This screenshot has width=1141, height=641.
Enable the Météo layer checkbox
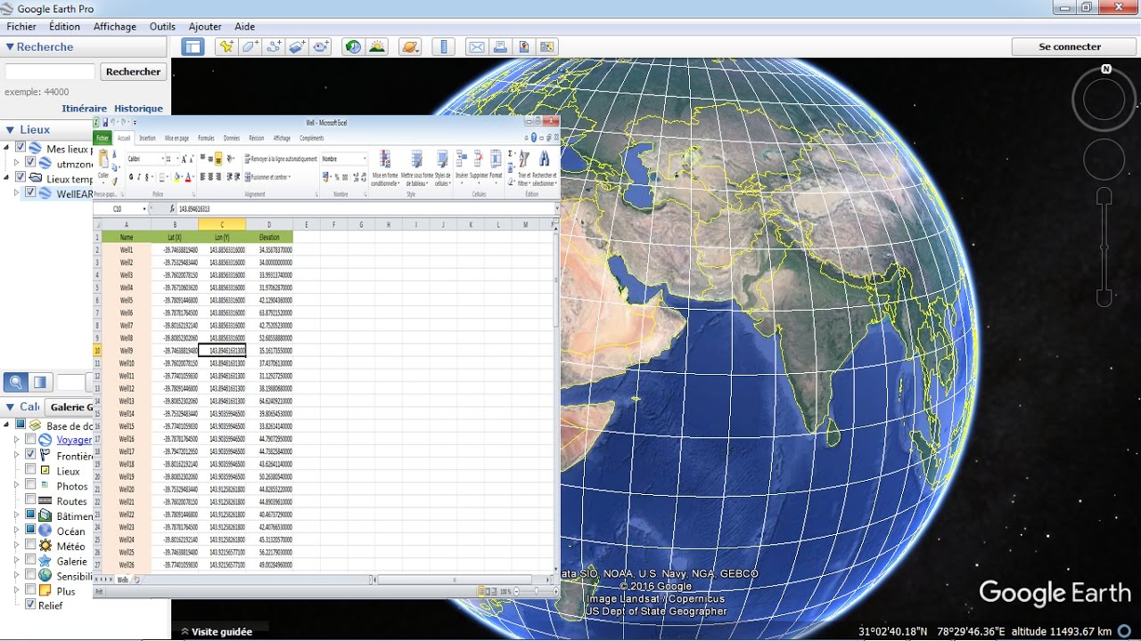(x=30, y=545)
